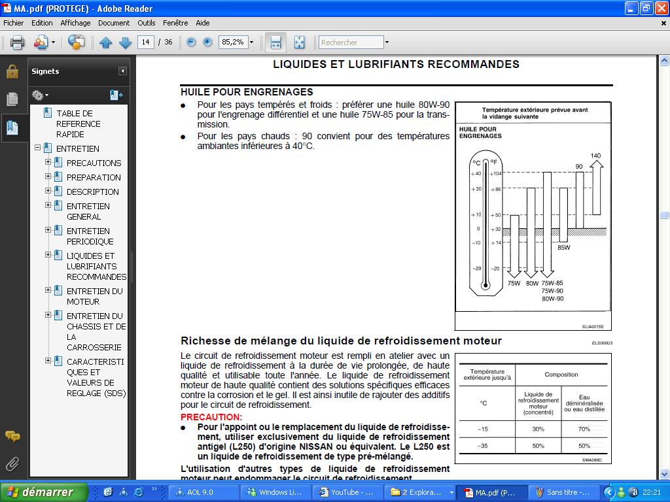The image size is (670, 502).
Task: Switch to Sans titre taskbar button
Action: [x=563, y=492]
